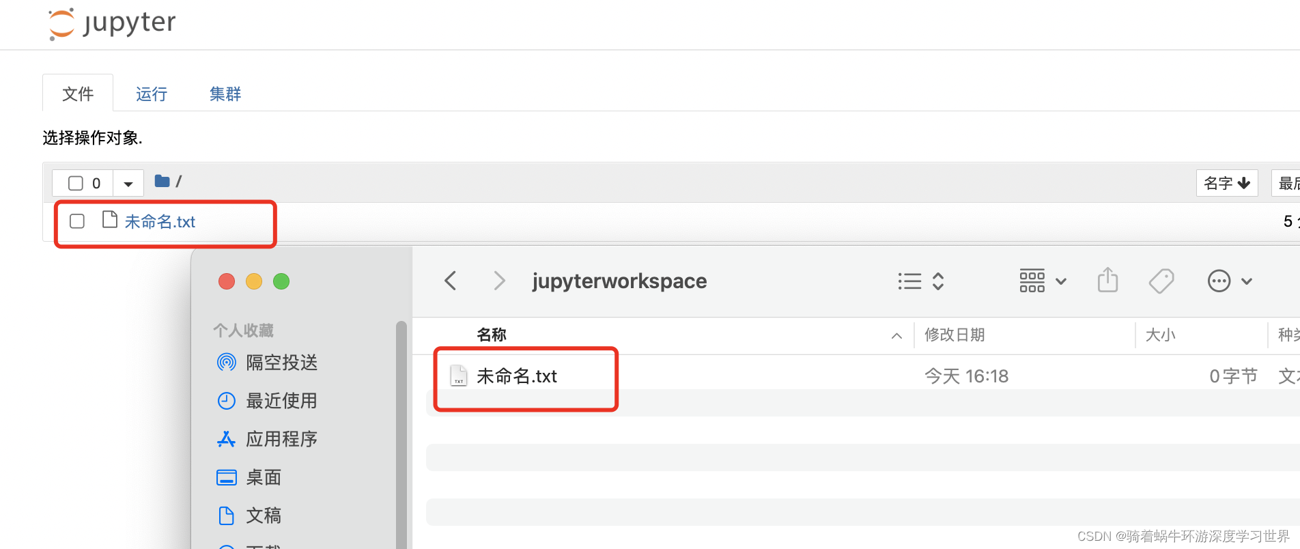
Task: Click the root folder icon in breadcrumb
Action: [162, 181]
